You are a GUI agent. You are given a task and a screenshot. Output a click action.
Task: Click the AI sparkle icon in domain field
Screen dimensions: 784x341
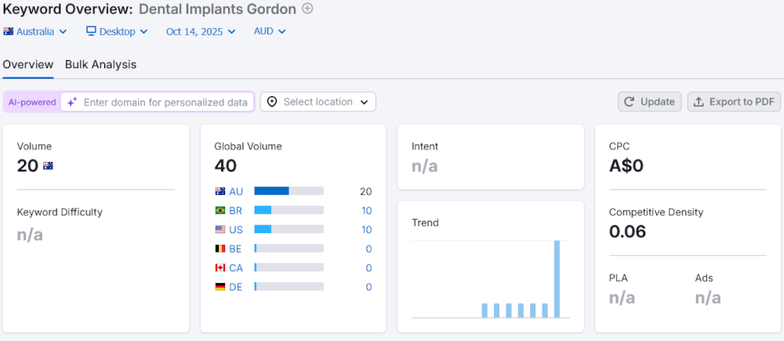[72, 102]
